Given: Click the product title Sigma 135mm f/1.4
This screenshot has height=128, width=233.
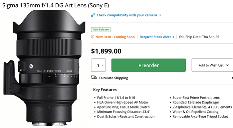Looking at the screenshot, I should click(x=56, y=6).
